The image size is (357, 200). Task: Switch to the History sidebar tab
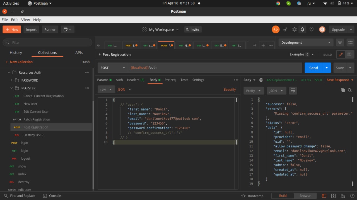(x=16, y=53)
